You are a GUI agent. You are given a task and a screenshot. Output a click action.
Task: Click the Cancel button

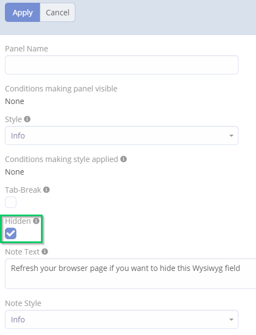pos(57,13)
